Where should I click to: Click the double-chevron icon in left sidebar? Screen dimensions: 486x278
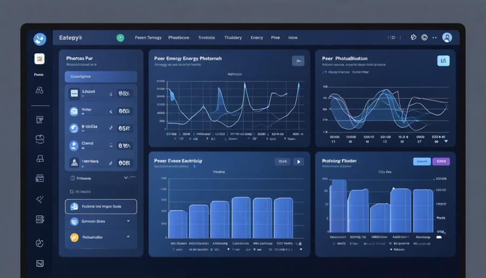(x=39, y=200)
